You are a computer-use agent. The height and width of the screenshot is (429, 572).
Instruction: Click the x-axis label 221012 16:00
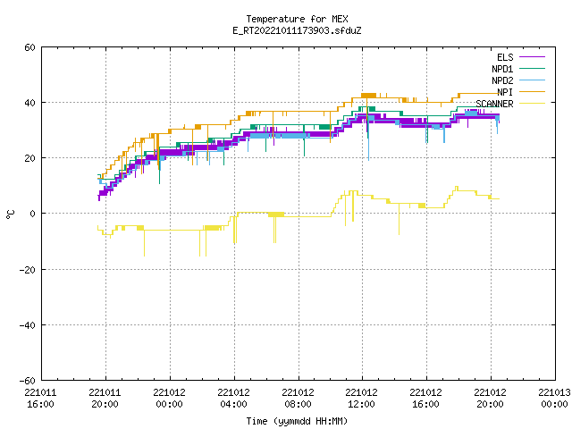pos(426,399)
